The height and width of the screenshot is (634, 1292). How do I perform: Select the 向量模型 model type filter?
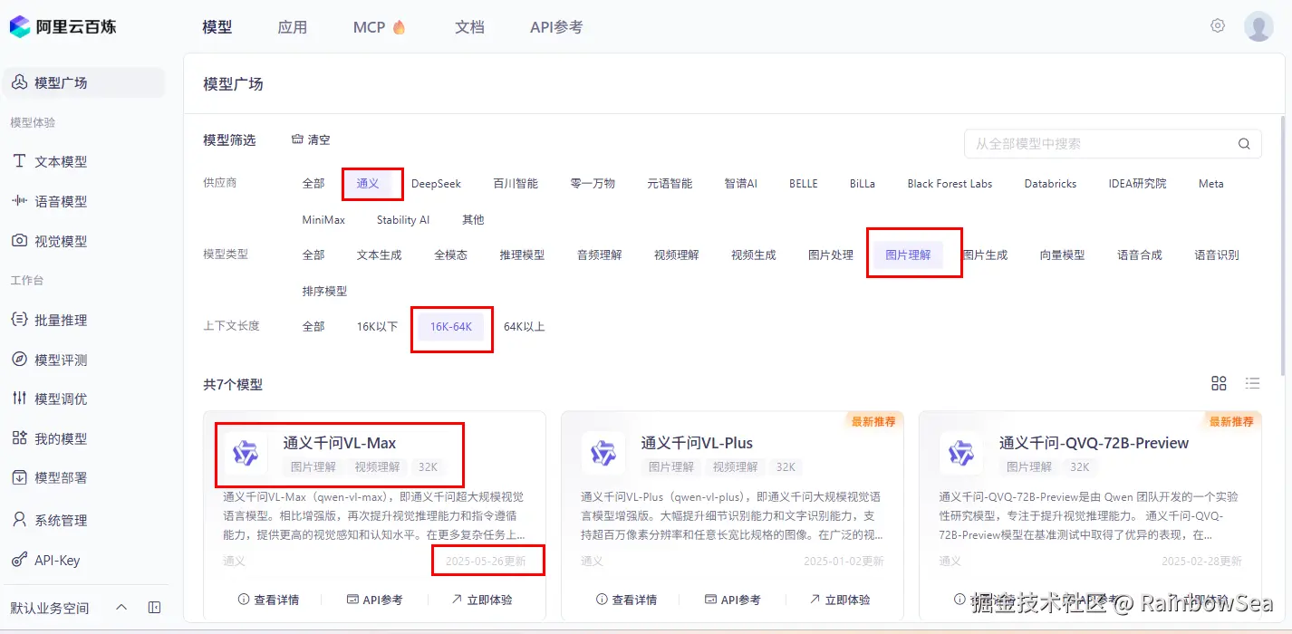(1062, 255)
